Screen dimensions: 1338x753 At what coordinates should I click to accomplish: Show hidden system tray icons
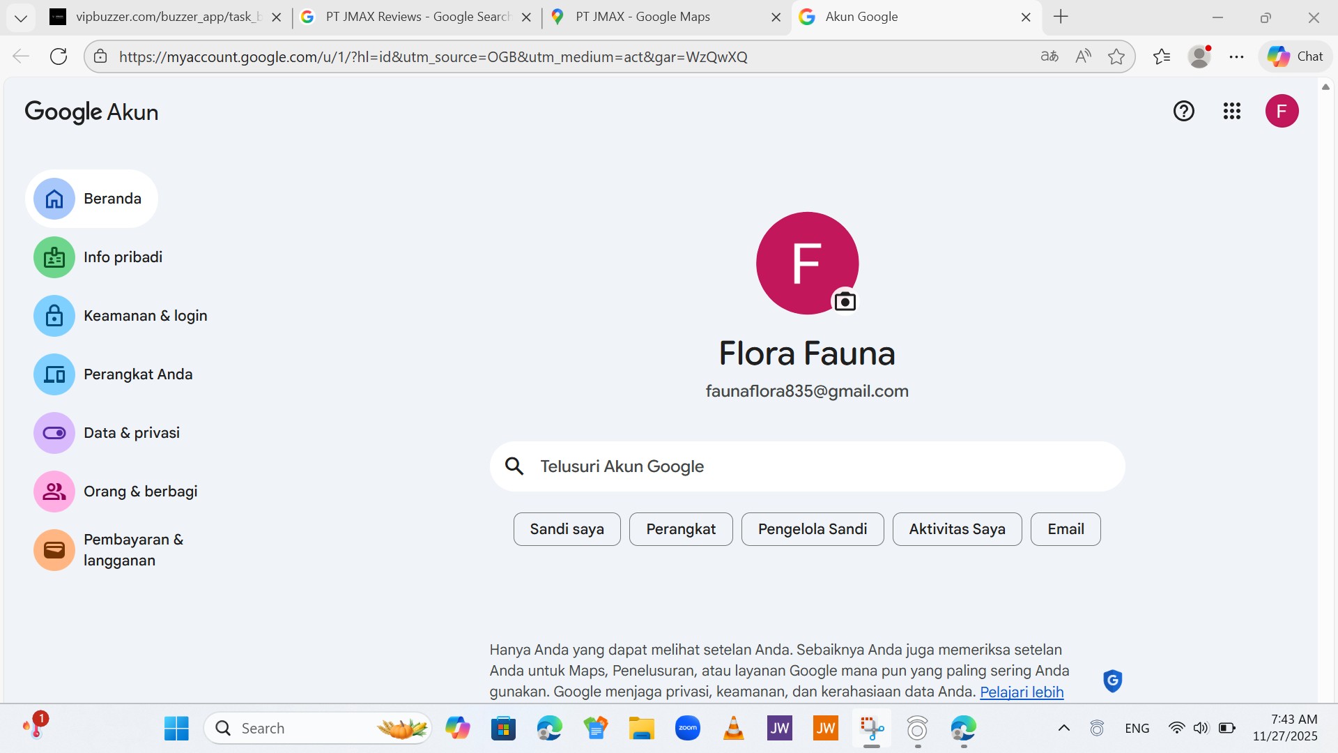tap(1063, 729)
